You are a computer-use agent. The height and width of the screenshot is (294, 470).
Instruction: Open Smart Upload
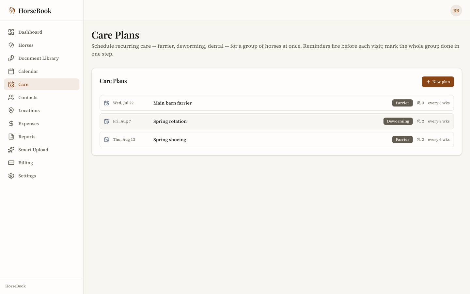tap(42, 150)
